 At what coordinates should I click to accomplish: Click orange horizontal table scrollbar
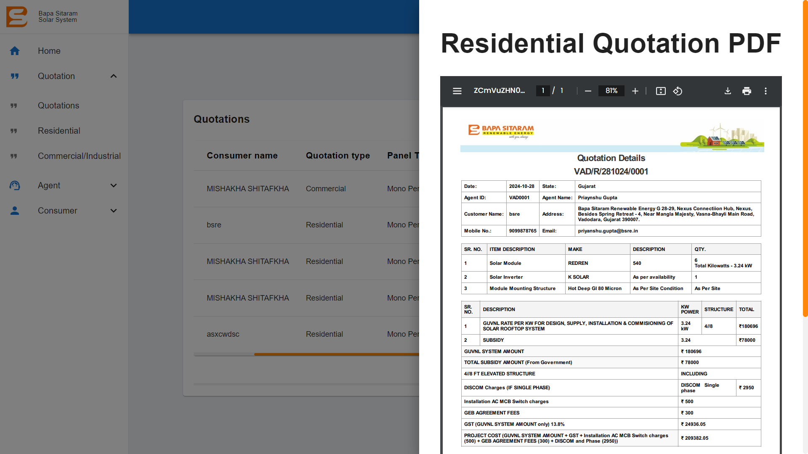(x=337, y=354)
